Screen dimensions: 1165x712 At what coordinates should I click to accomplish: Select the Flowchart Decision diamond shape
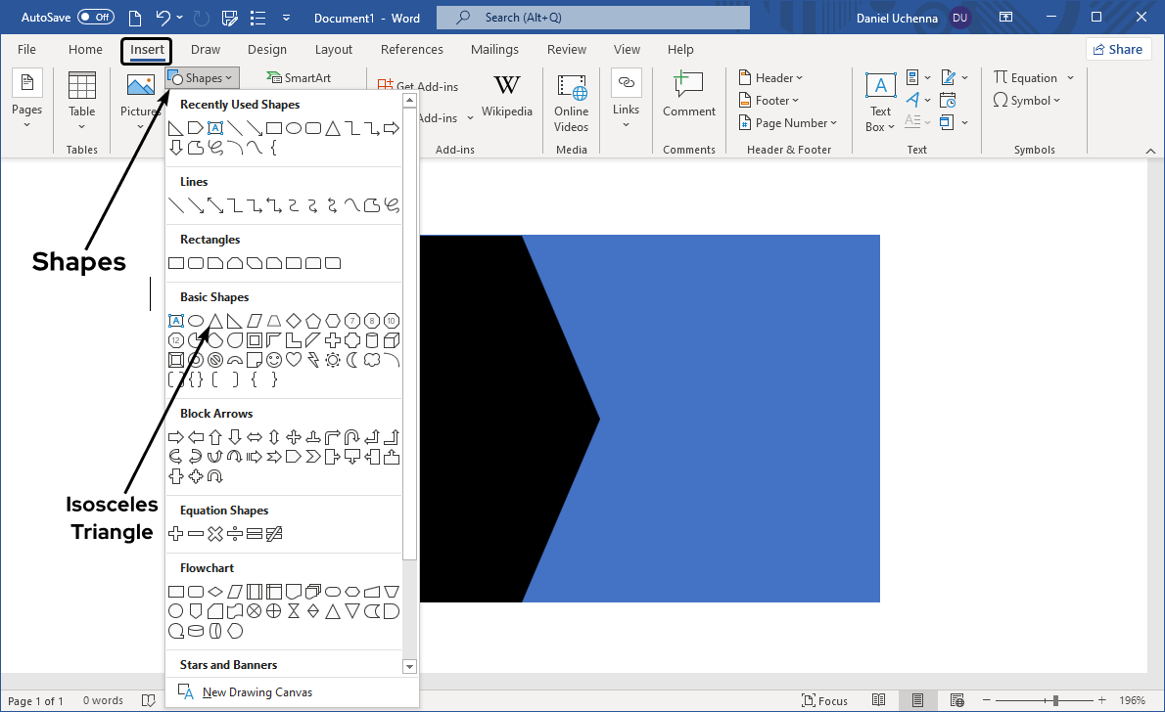215,592
